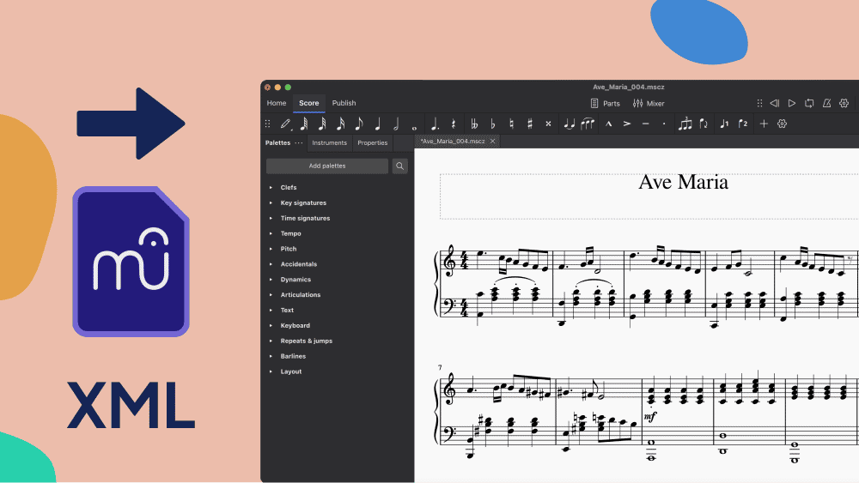Image resolution: width=859 pixels, height=483 pixels.
Task: Open the Publish tab
Action: click(x=344, y=103)
